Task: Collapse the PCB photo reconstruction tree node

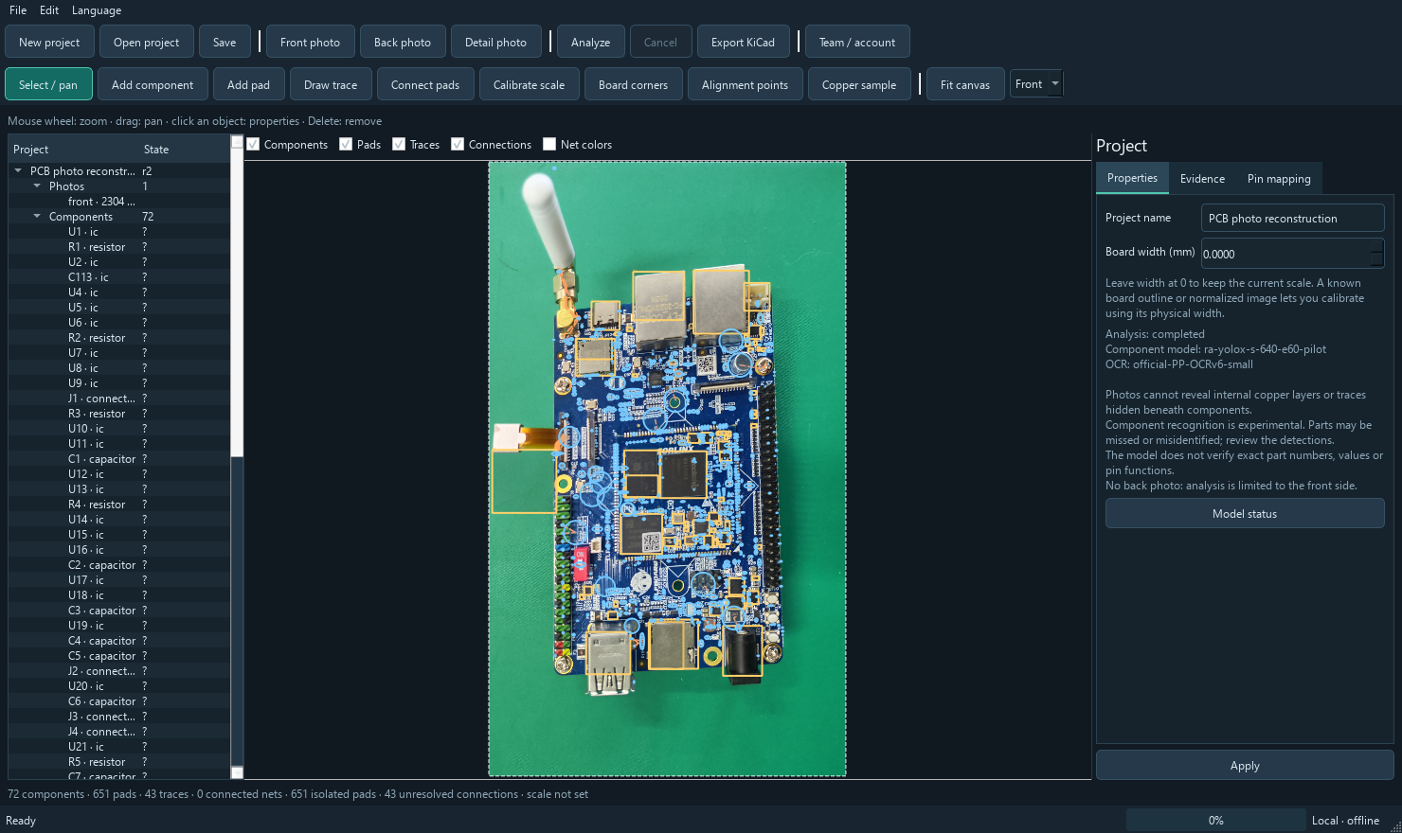Action: tap(18, 171)
